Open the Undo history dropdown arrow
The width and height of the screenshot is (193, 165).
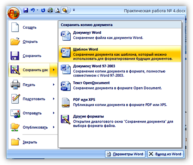(37, 10)
